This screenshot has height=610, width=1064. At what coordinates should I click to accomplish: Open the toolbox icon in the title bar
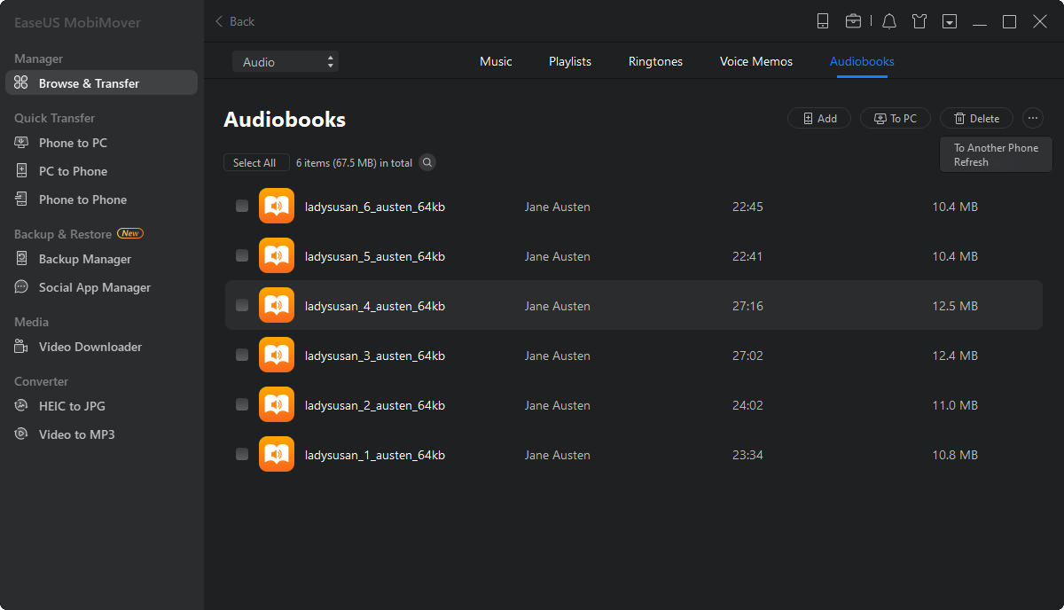[853, 21]
